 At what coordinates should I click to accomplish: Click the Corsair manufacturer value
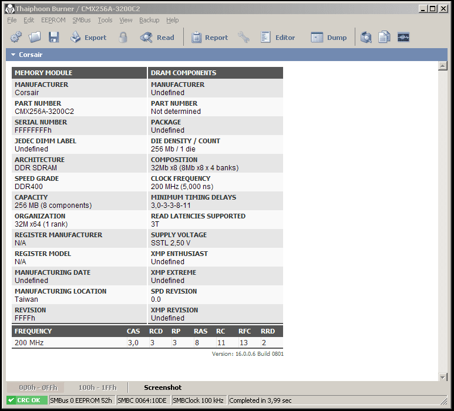click(26, 93)
